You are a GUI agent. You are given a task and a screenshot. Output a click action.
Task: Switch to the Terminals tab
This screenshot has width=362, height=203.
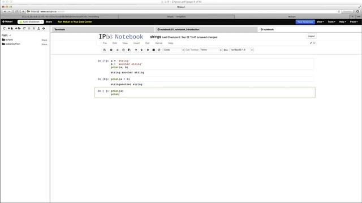click(x=103, y=29)
